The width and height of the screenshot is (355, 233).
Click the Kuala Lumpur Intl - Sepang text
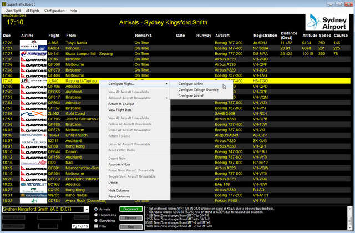coord(89,54)
